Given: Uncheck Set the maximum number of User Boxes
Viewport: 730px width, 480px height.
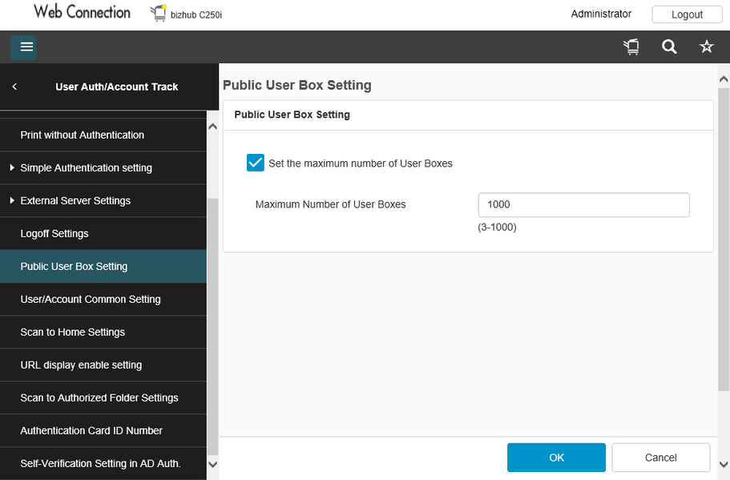Looking at the screenshot, I should click(256, 163).
